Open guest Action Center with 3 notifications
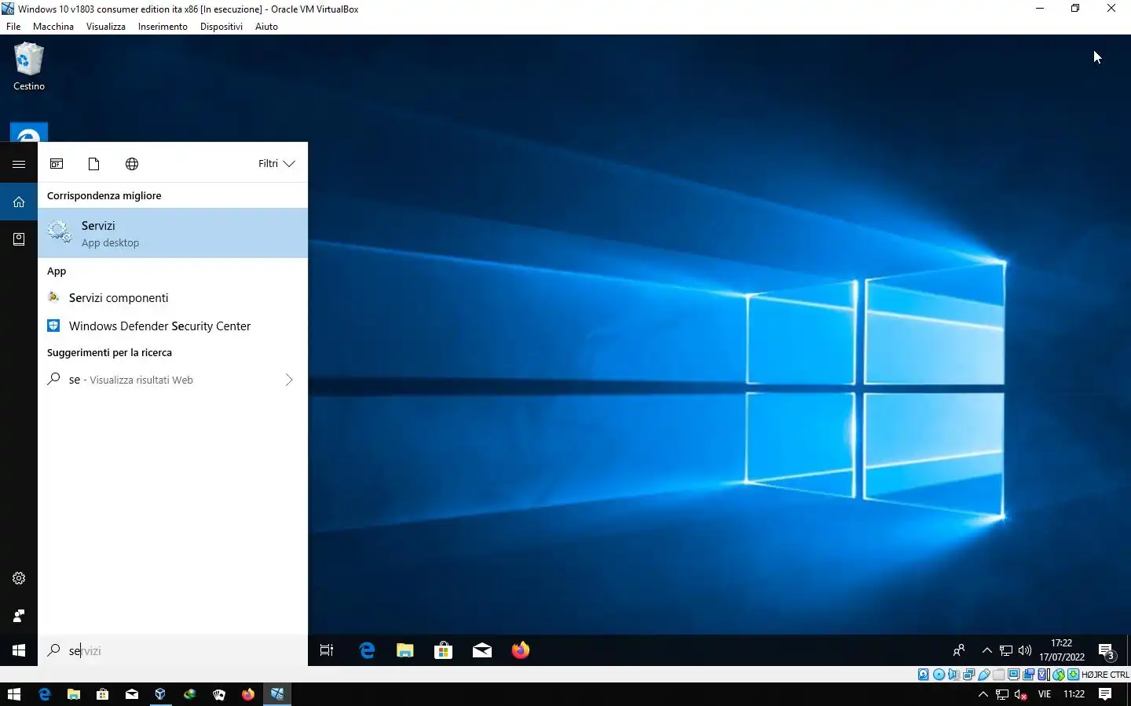1131x706 pixels. point(1107,651)
